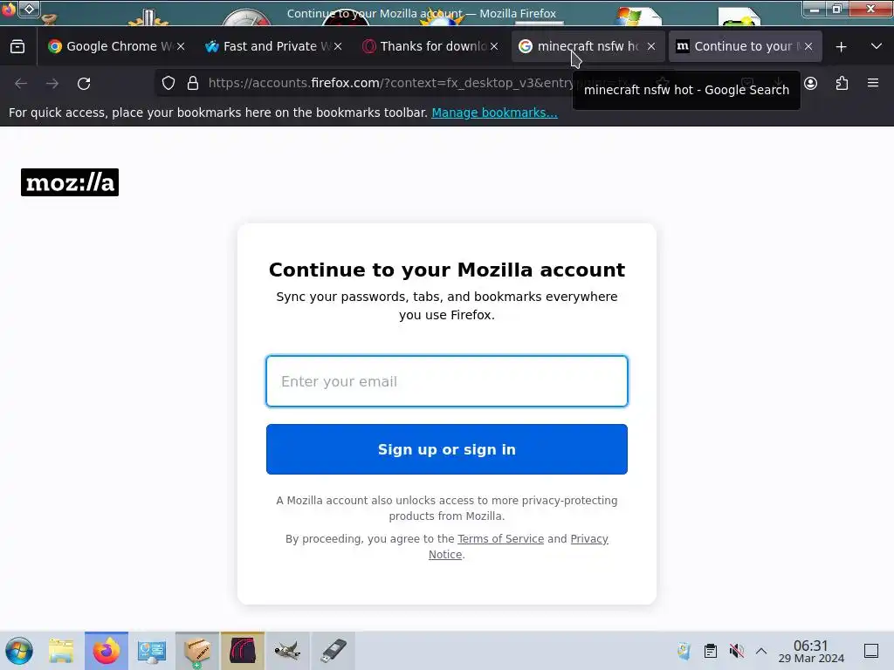894x670 pixels.
Task: Focus the Enter your email field
Action: pyautogui.click(x=447, y=381)
